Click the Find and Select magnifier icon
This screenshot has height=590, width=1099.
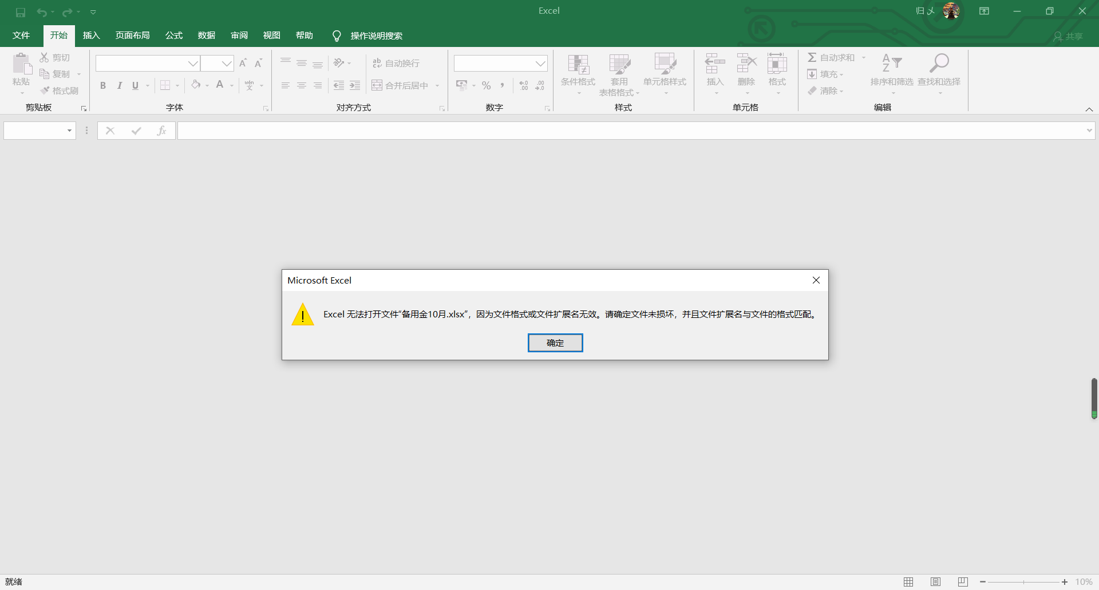[939, 62]
